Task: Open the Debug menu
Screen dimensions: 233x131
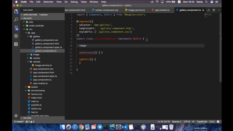Action: pos(74,2)
